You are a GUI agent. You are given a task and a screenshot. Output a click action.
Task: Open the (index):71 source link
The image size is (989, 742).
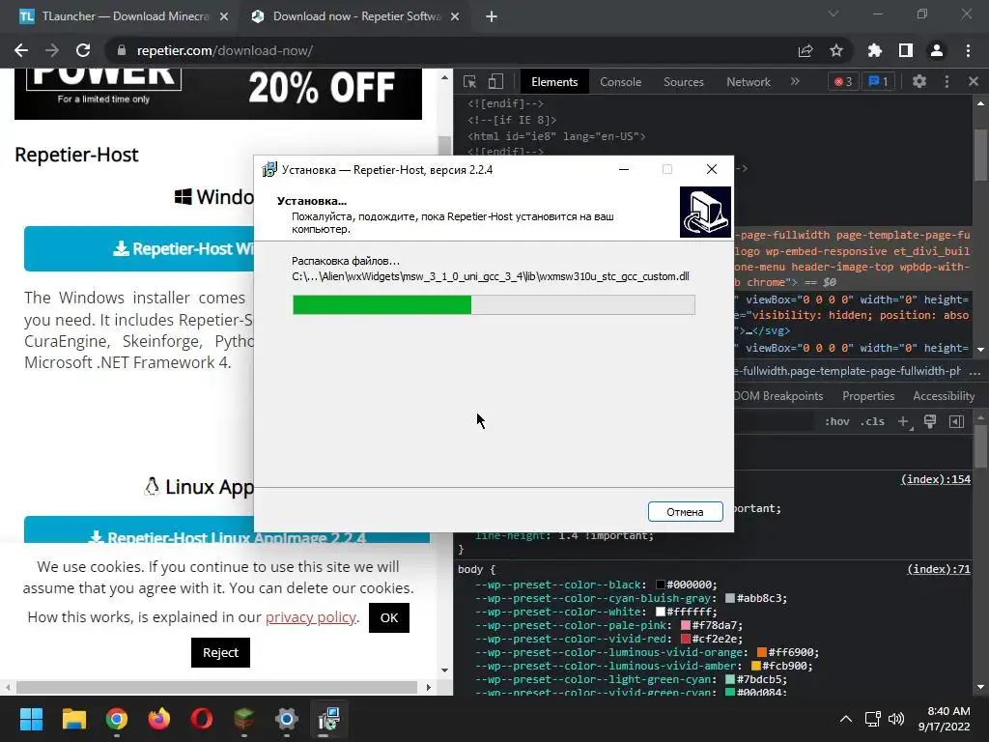coord(939,569)
